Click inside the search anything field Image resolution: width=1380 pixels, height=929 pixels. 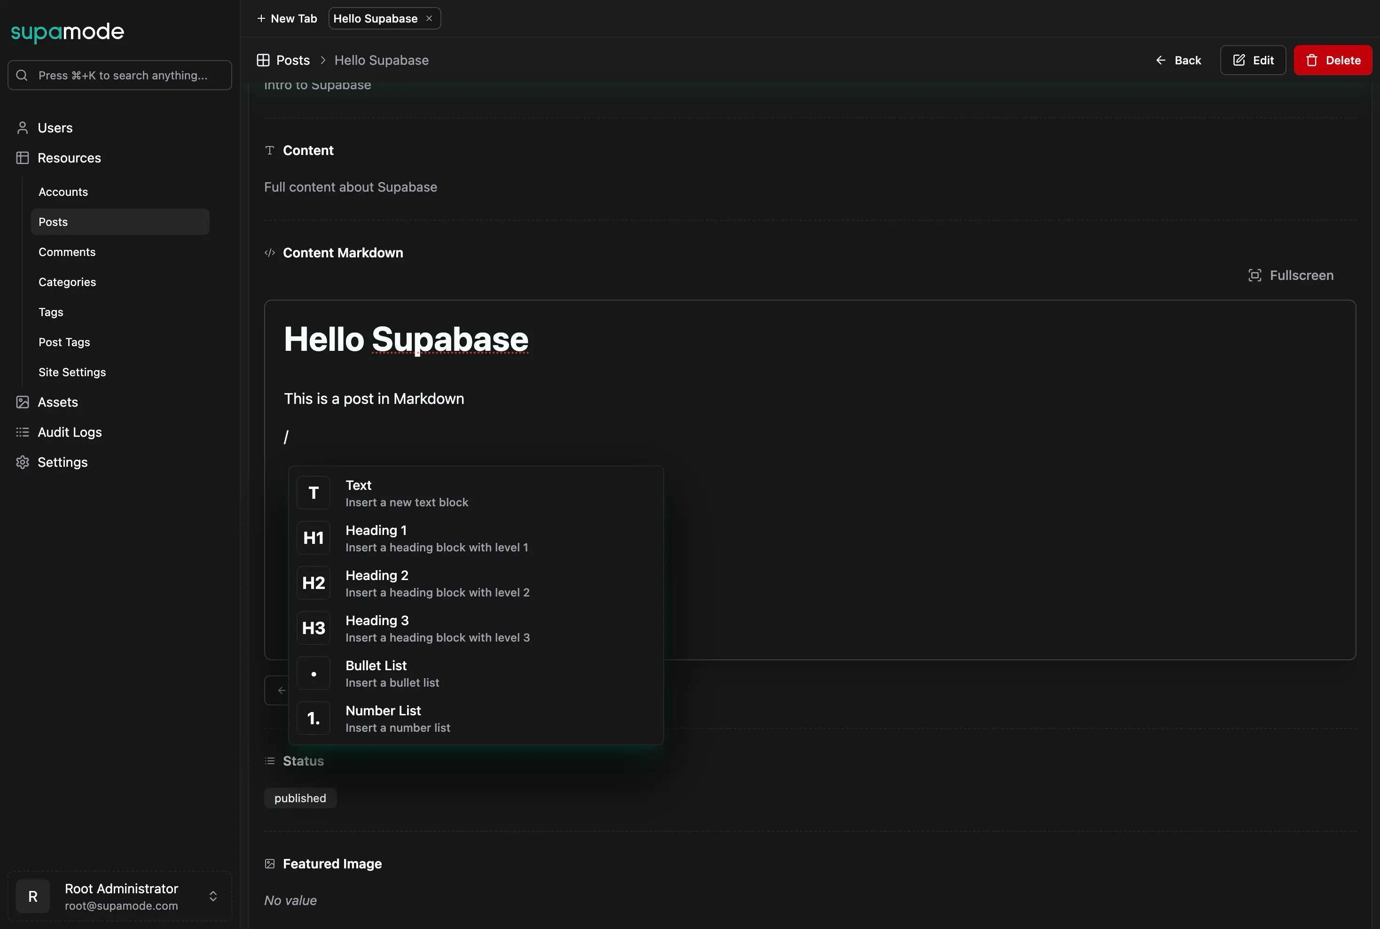click(118, 75)
